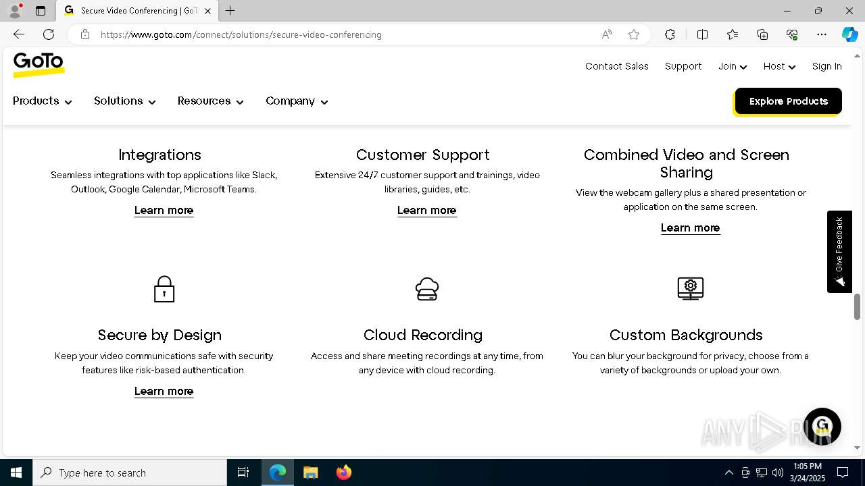Image resolution: width=865 pixels, height=486 pixels.
Task: Click Sign In
Action: [826, 66]
